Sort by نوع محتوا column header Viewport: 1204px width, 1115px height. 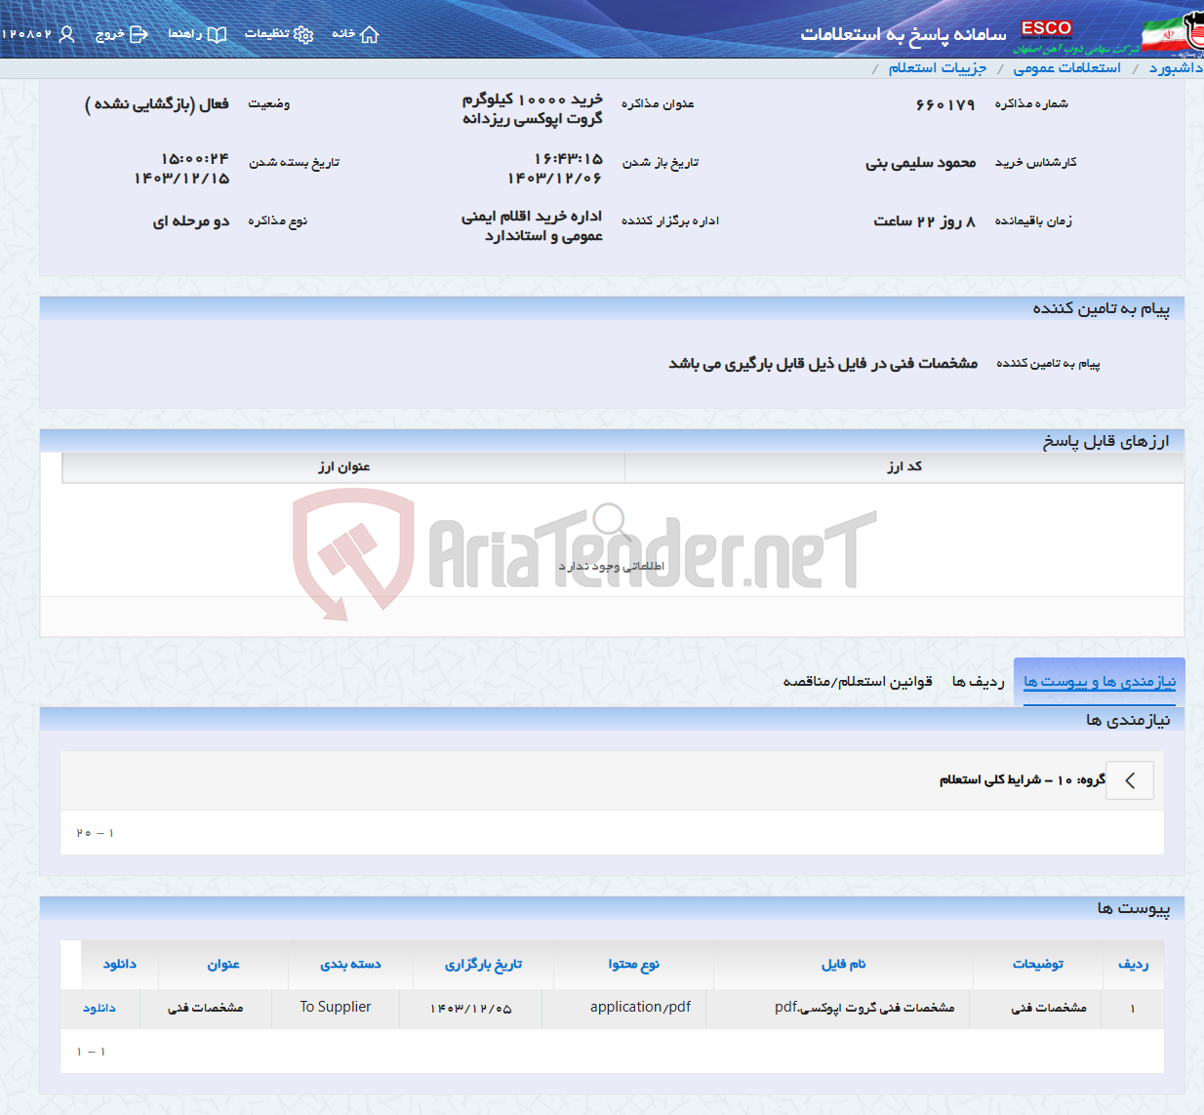(x=633, y=964)
